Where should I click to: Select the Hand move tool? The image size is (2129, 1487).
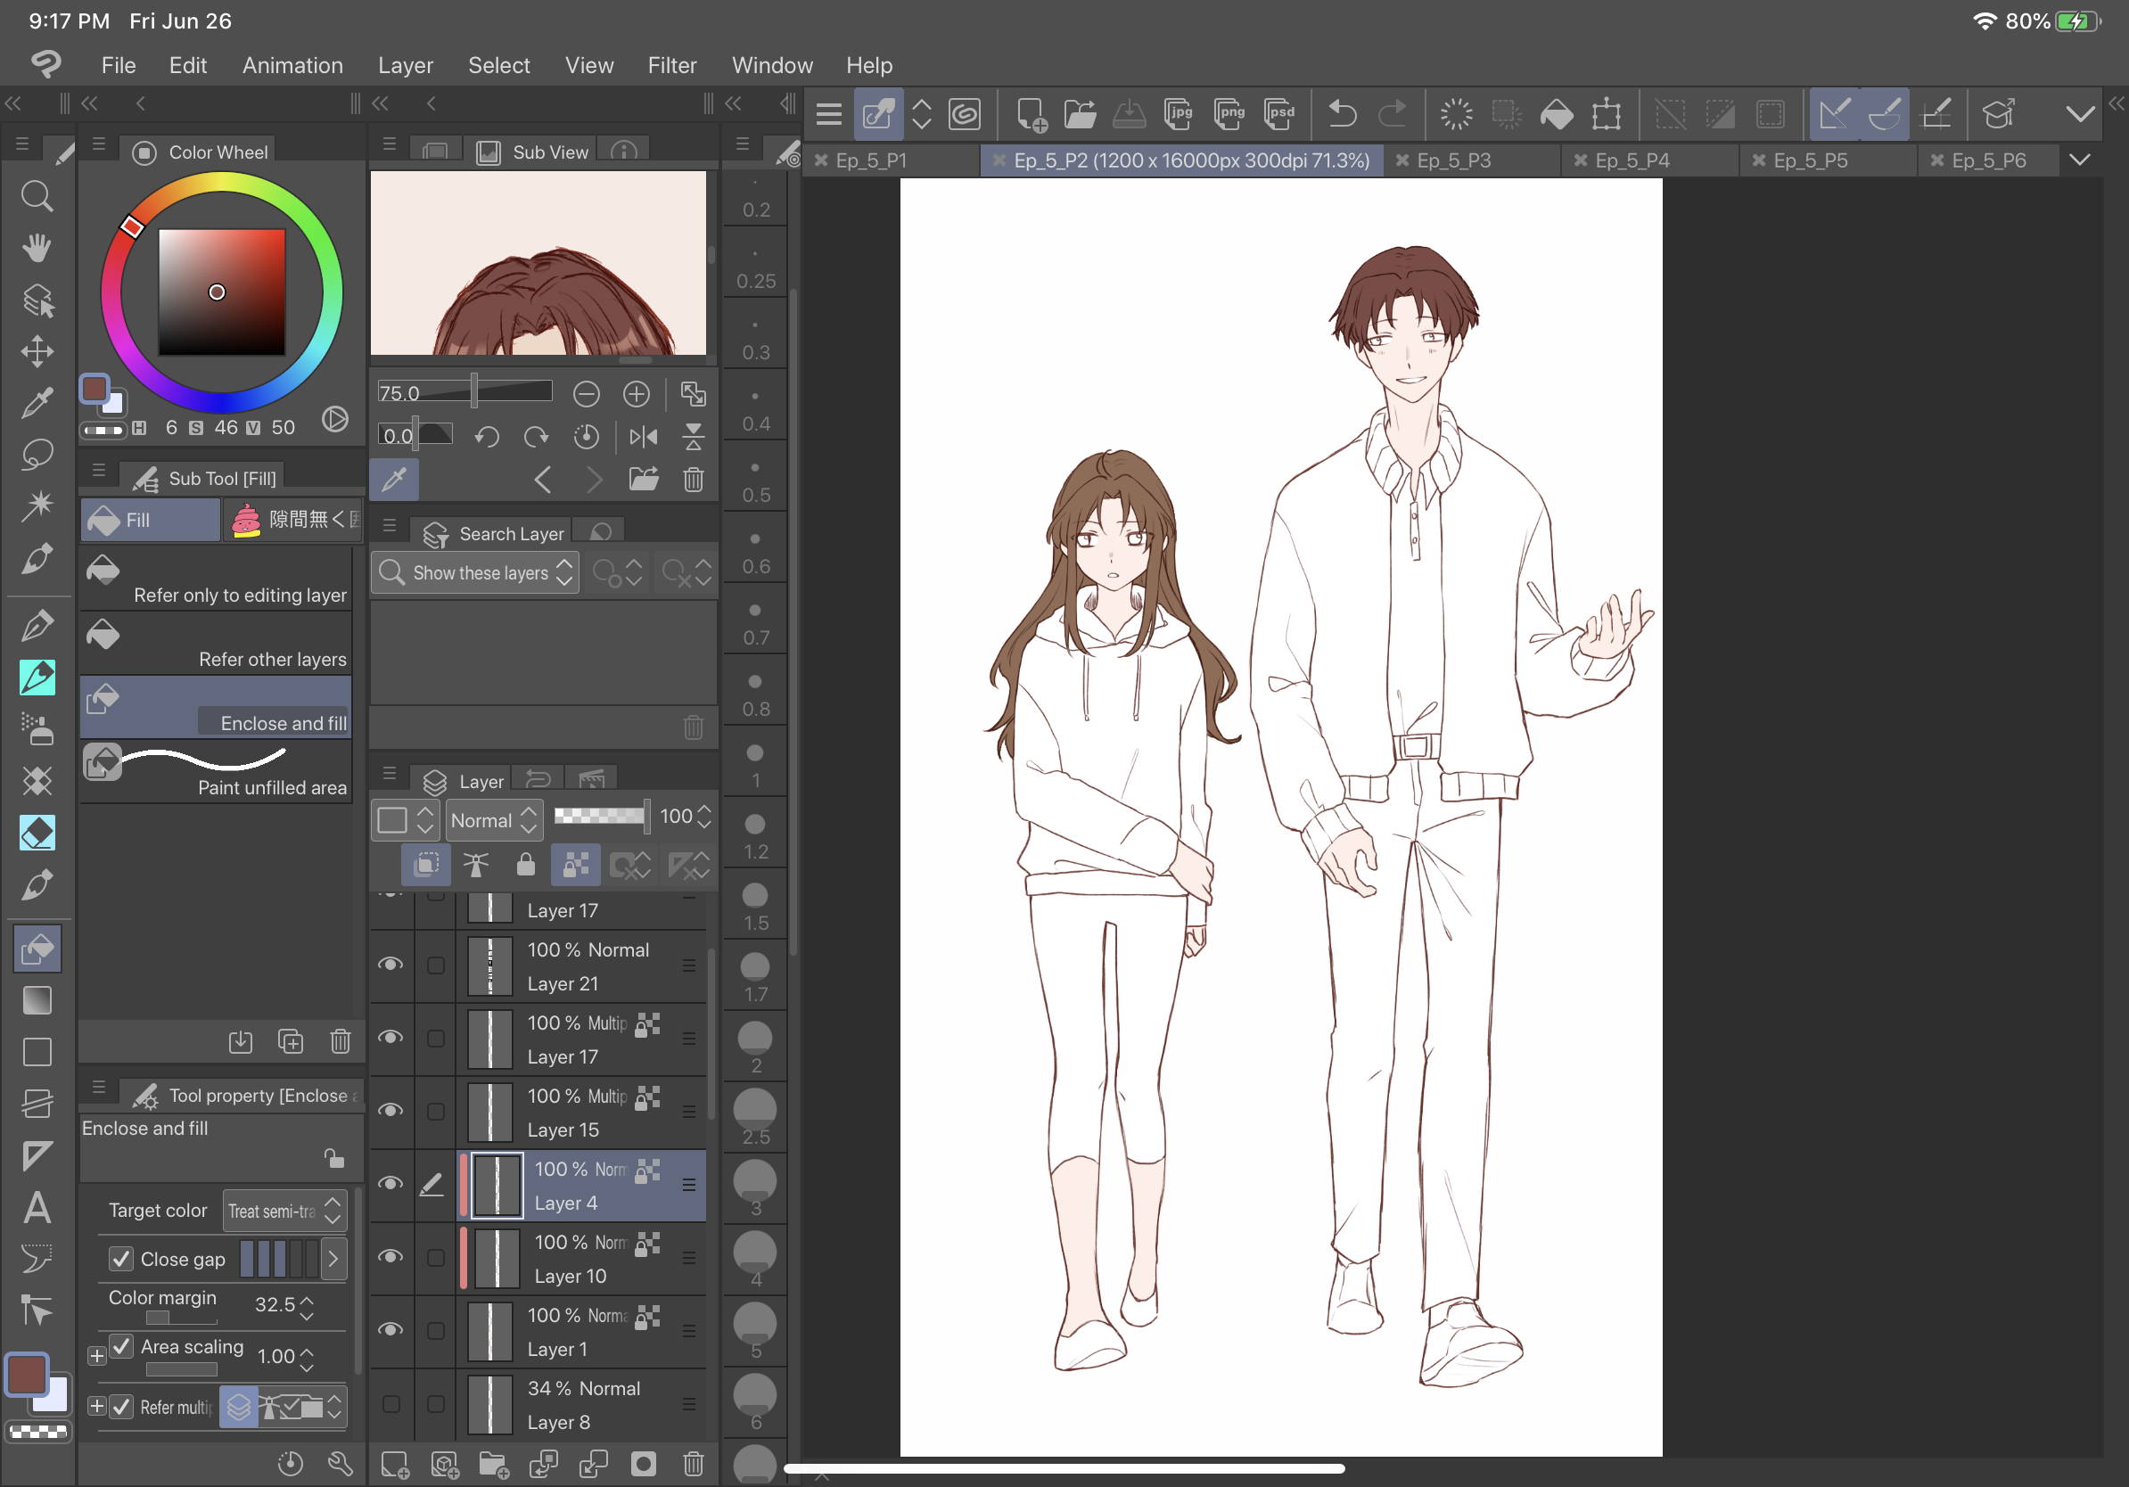pos(37,248)
